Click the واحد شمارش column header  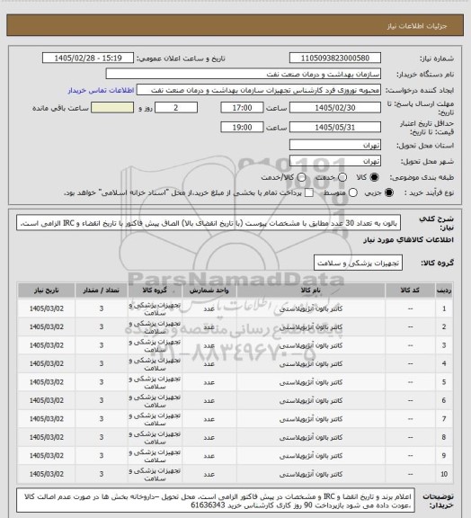click(209, 290)
